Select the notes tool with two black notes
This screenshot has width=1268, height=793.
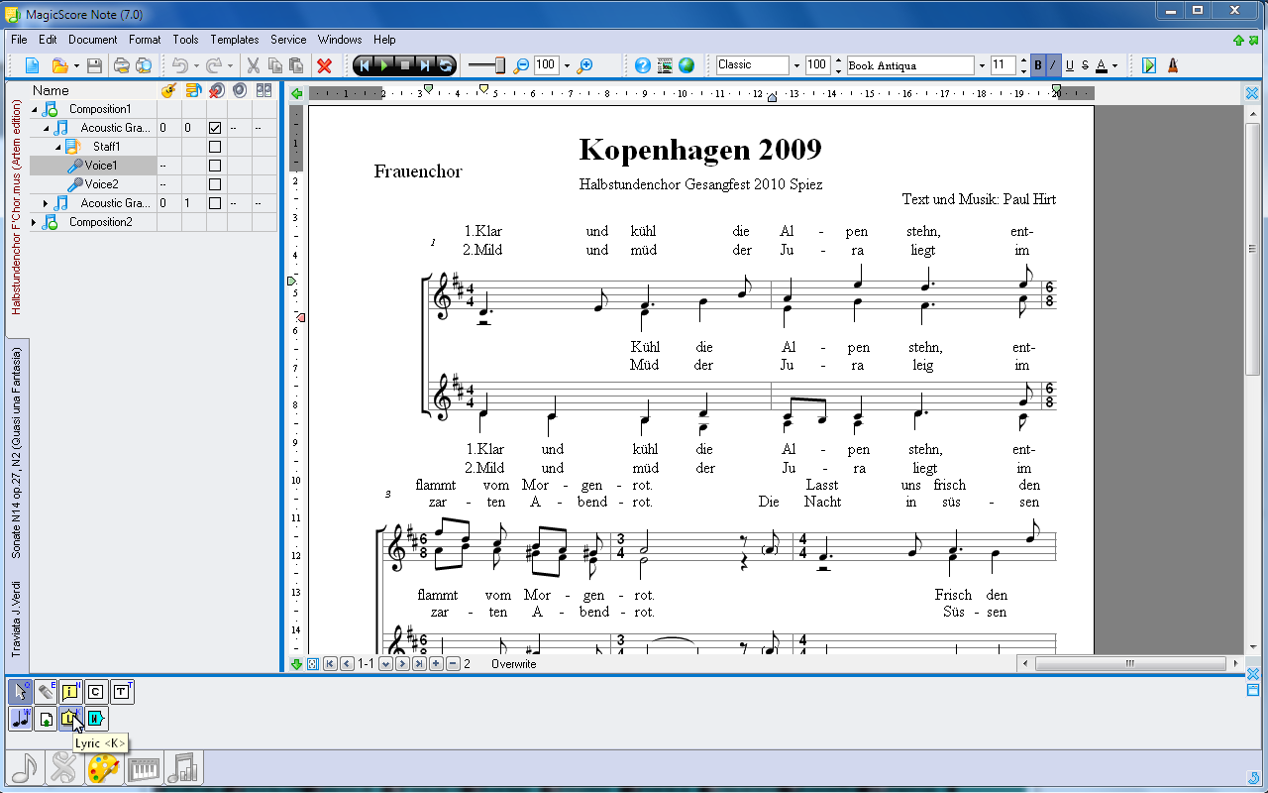coord(20,719)
